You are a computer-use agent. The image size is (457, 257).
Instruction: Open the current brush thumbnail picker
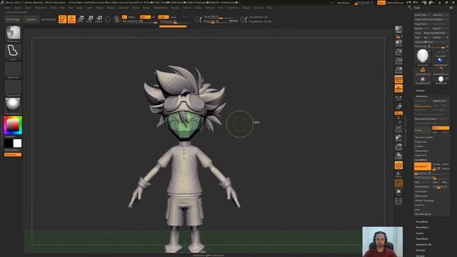coord(13,34)
